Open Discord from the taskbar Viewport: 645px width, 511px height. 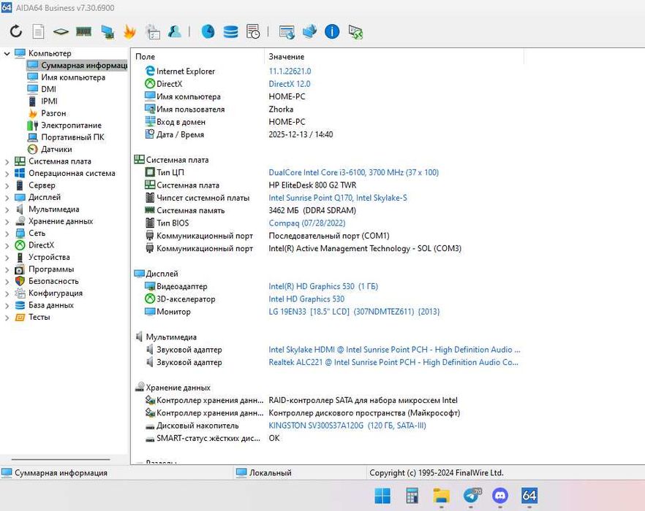pos(500,496)
